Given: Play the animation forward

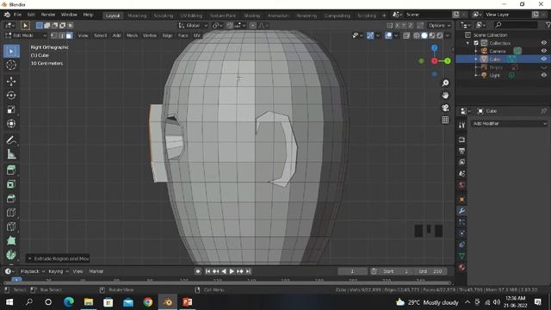Looking at the screenshot, I should pyautogui.click(x=232, y=271).
